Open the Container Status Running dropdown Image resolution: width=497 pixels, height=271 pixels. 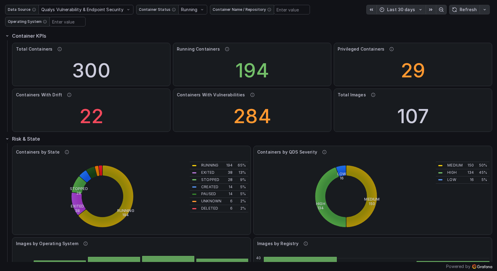click(x=192, y=10)
